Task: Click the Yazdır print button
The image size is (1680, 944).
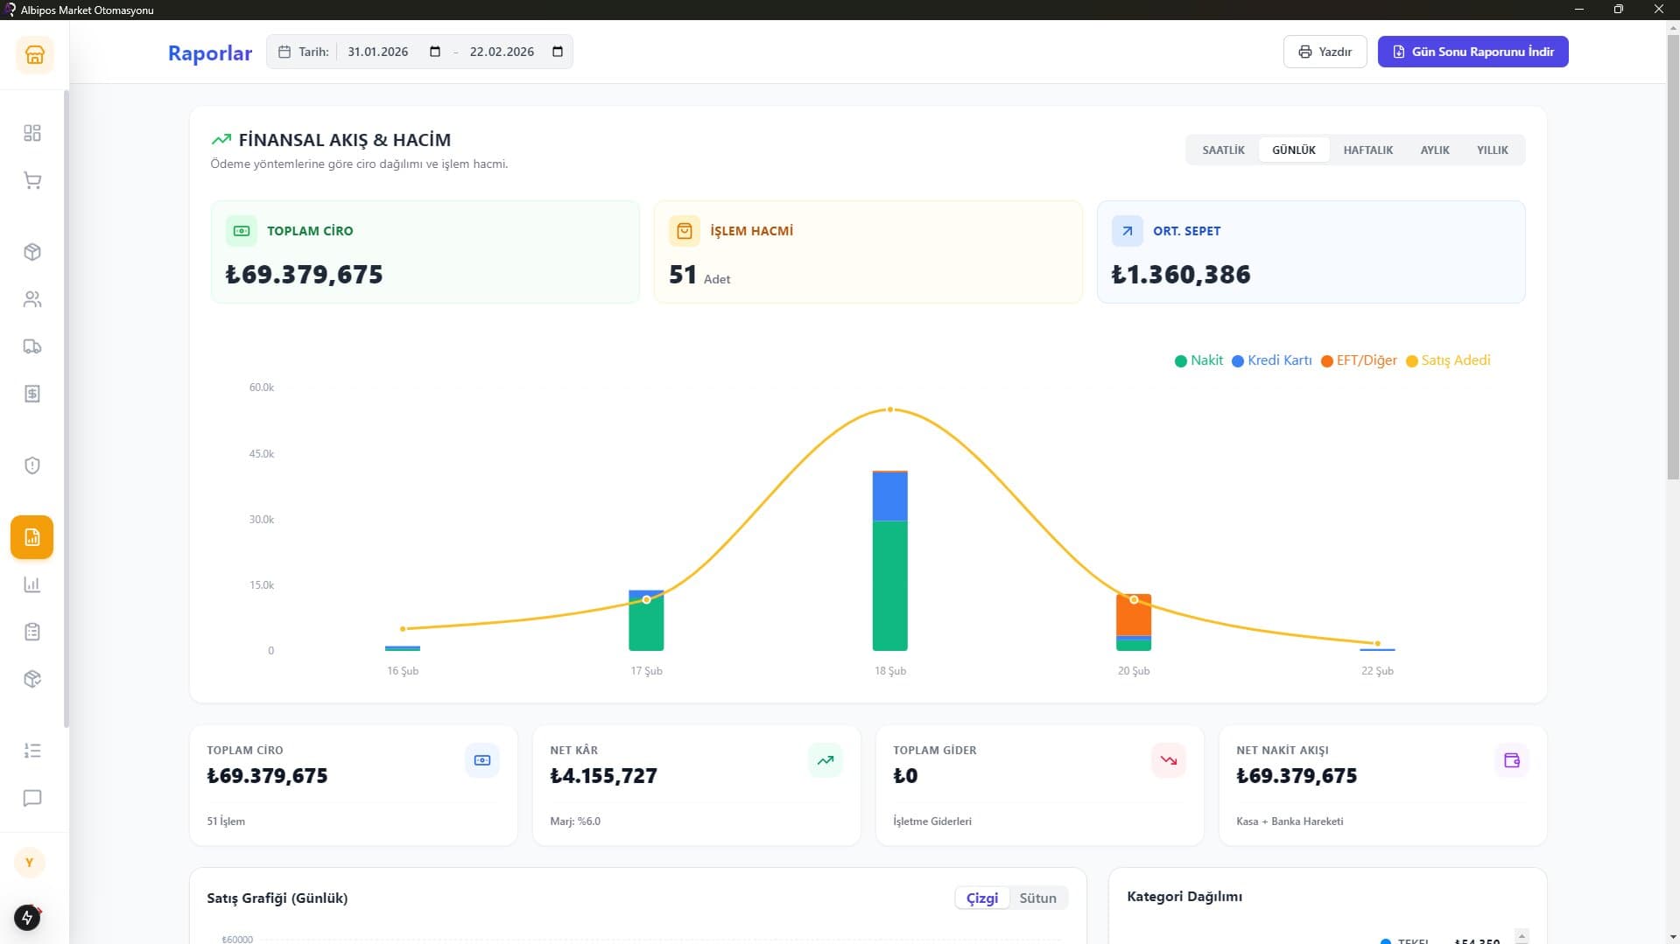Action: [1325, 52]
